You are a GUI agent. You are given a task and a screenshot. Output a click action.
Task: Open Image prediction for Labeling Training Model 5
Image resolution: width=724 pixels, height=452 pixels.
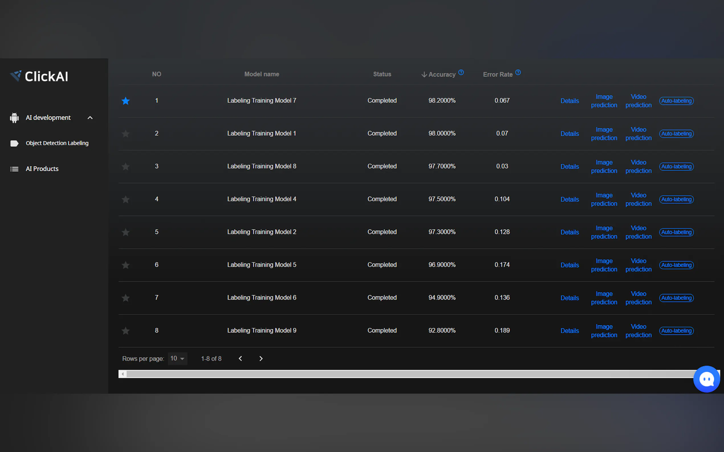(604, 265)
